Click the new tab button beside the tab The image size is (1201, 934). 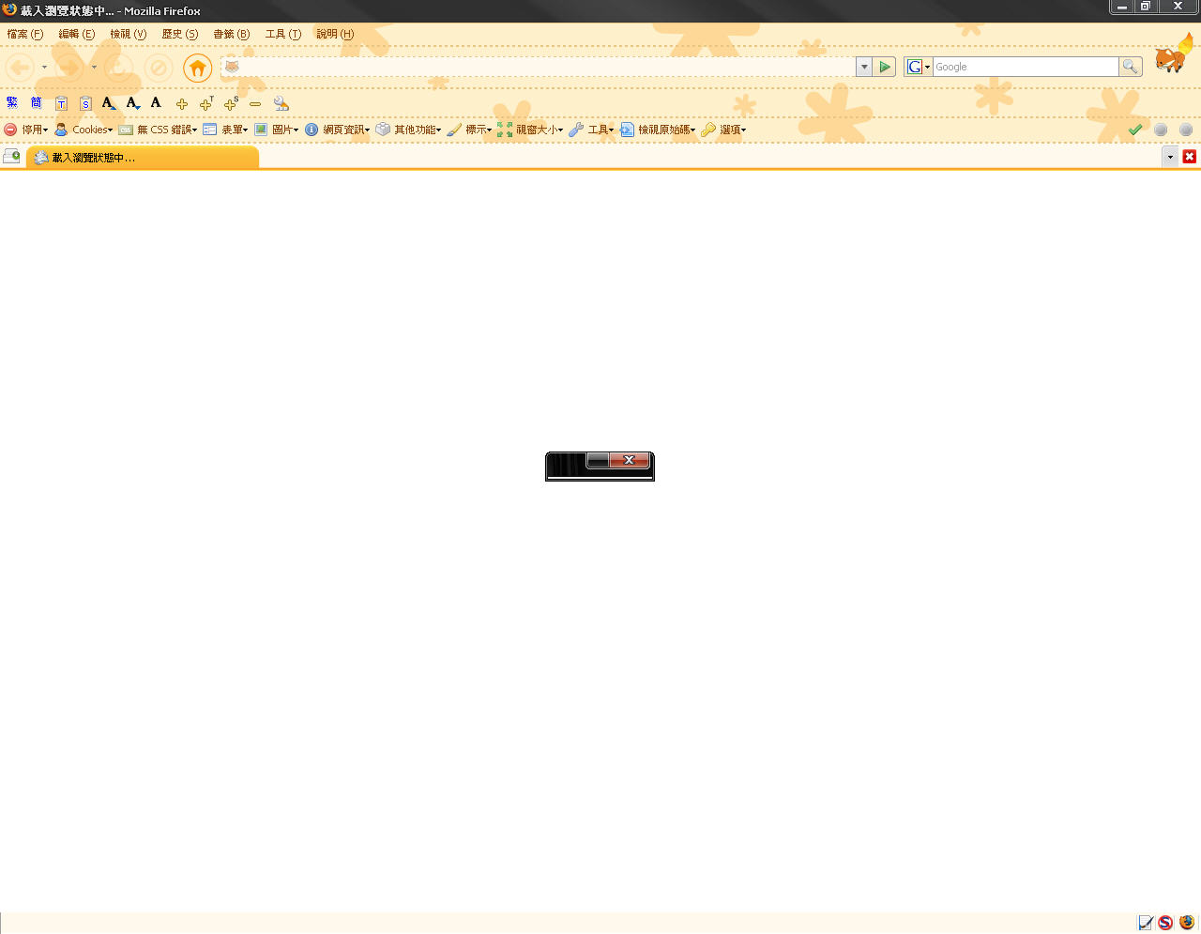click(11, 157)
